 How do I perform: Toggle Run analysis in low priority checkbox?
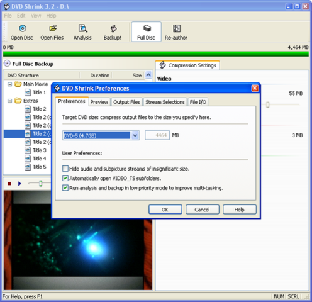(65, 187)
